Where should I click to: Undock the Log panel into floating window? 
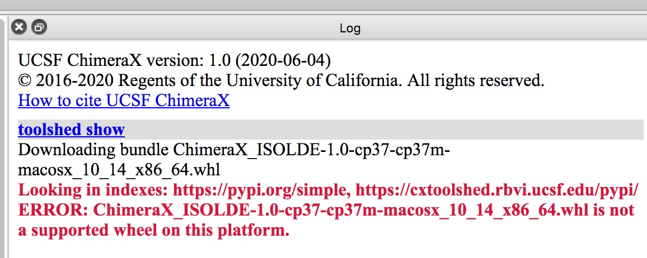coord(39,27)
